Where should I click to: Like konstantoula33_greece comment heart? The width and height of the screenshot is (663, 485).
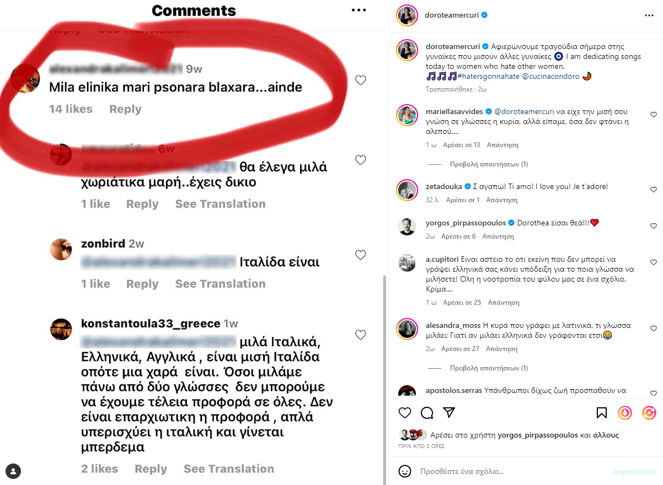pos(360,335)
